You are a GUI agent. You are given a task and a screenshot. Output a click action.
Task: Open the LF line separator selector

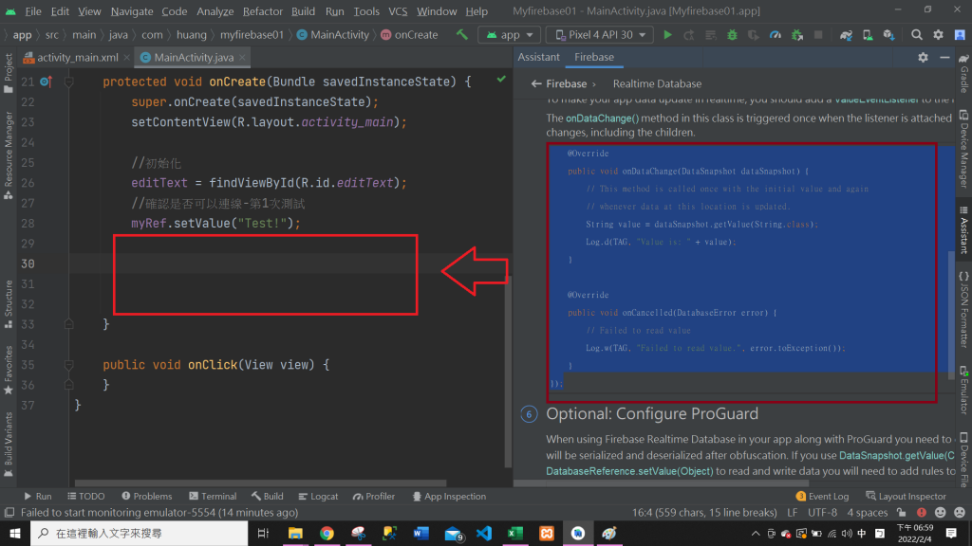pos(793,513)
